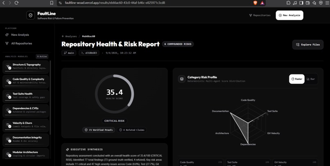Click the Dependencies axis label on radar
Screen dimensions: 330x166
coord(248,144)
